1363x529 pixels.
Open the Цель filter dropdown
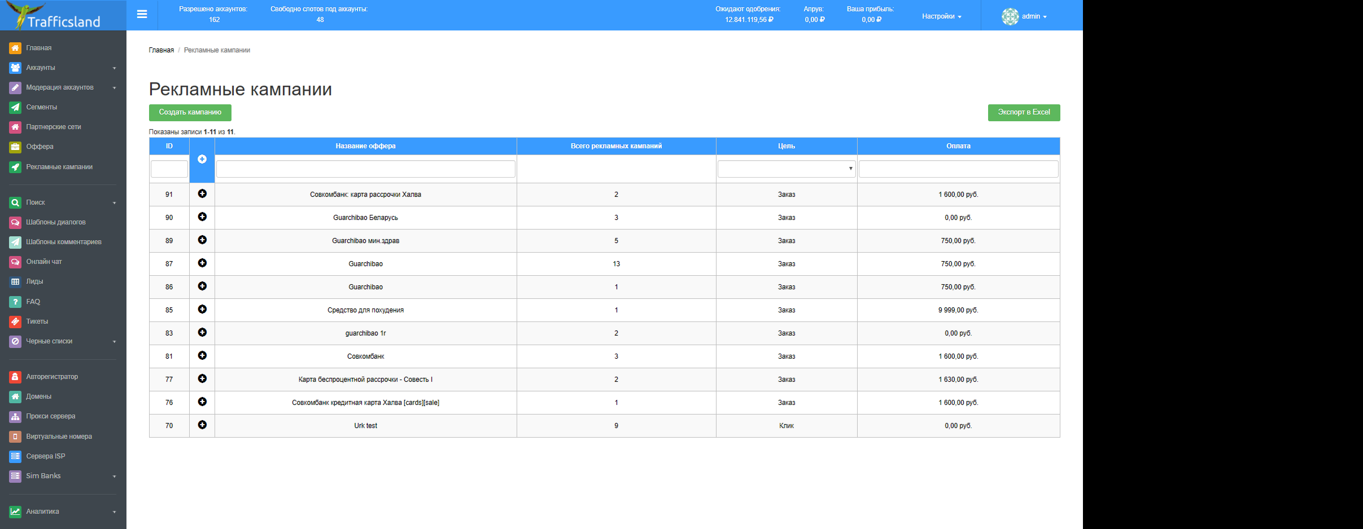coord(787,169)
